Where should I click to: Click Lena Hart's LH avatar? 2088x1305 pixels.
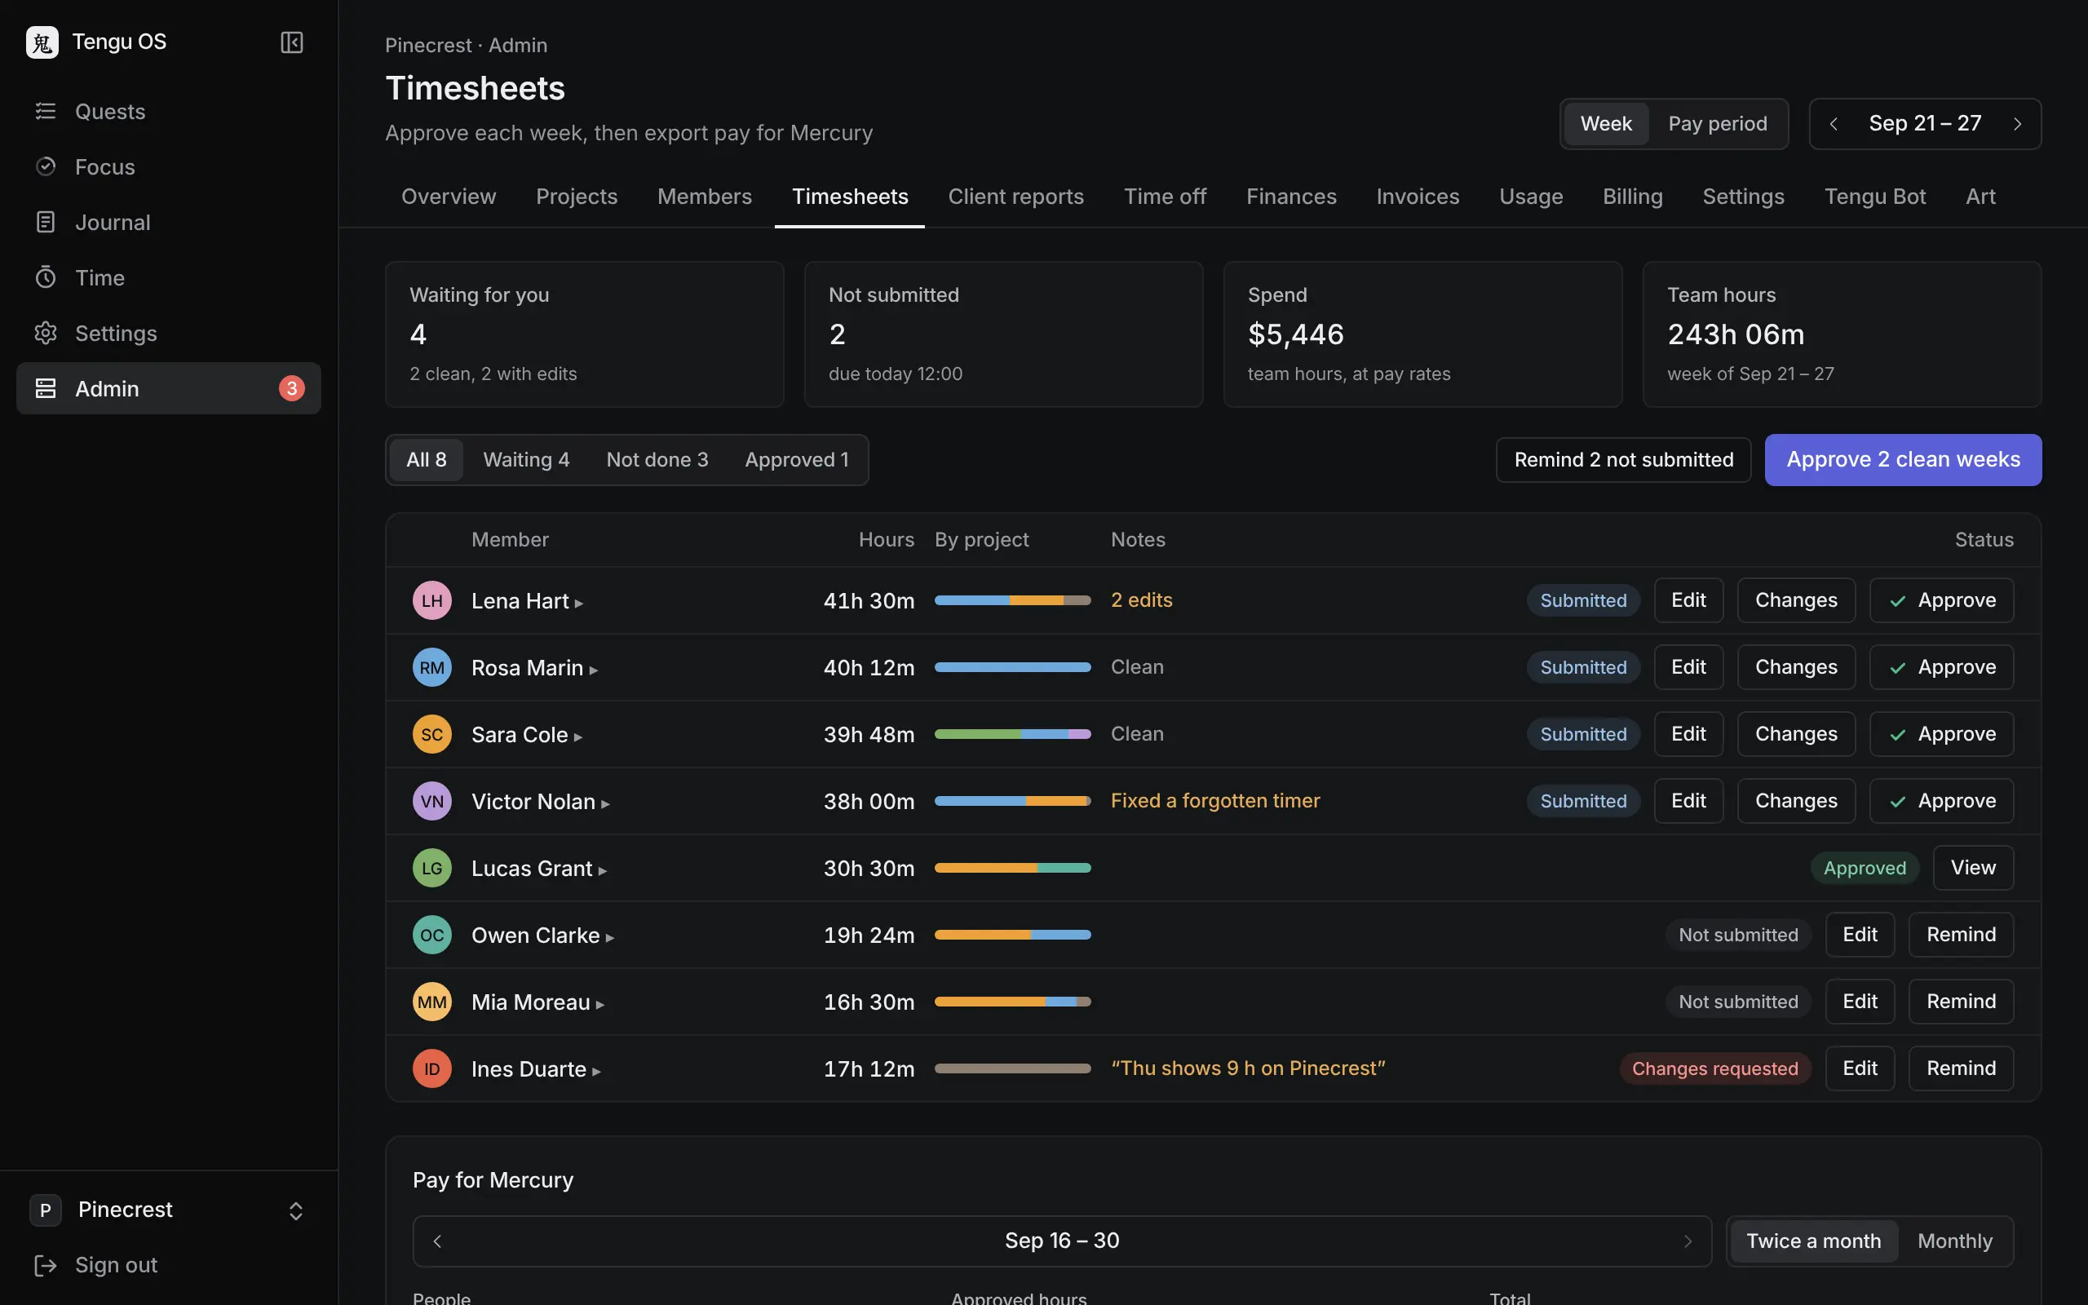pyautogui.click(x=432, y=601)
